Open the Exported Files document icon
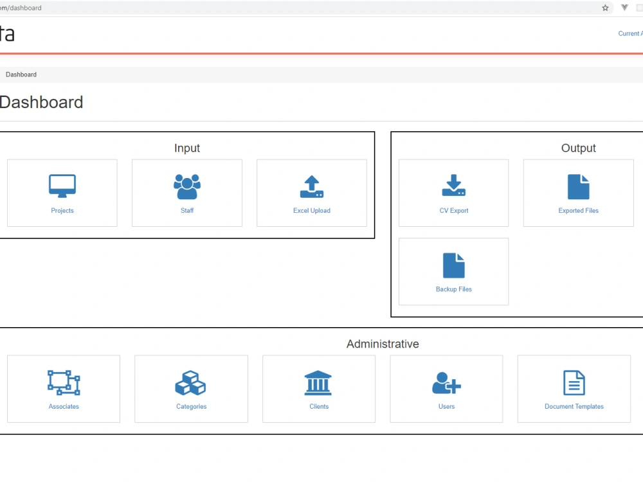Viewport: 643px width, 482px height. (x=578, y=186)
